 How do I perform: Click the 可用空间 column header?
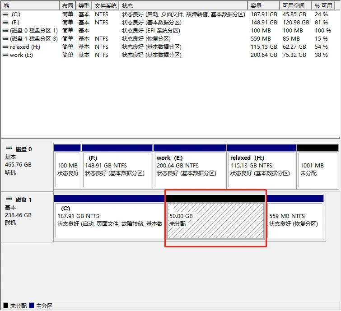point(295,5)
